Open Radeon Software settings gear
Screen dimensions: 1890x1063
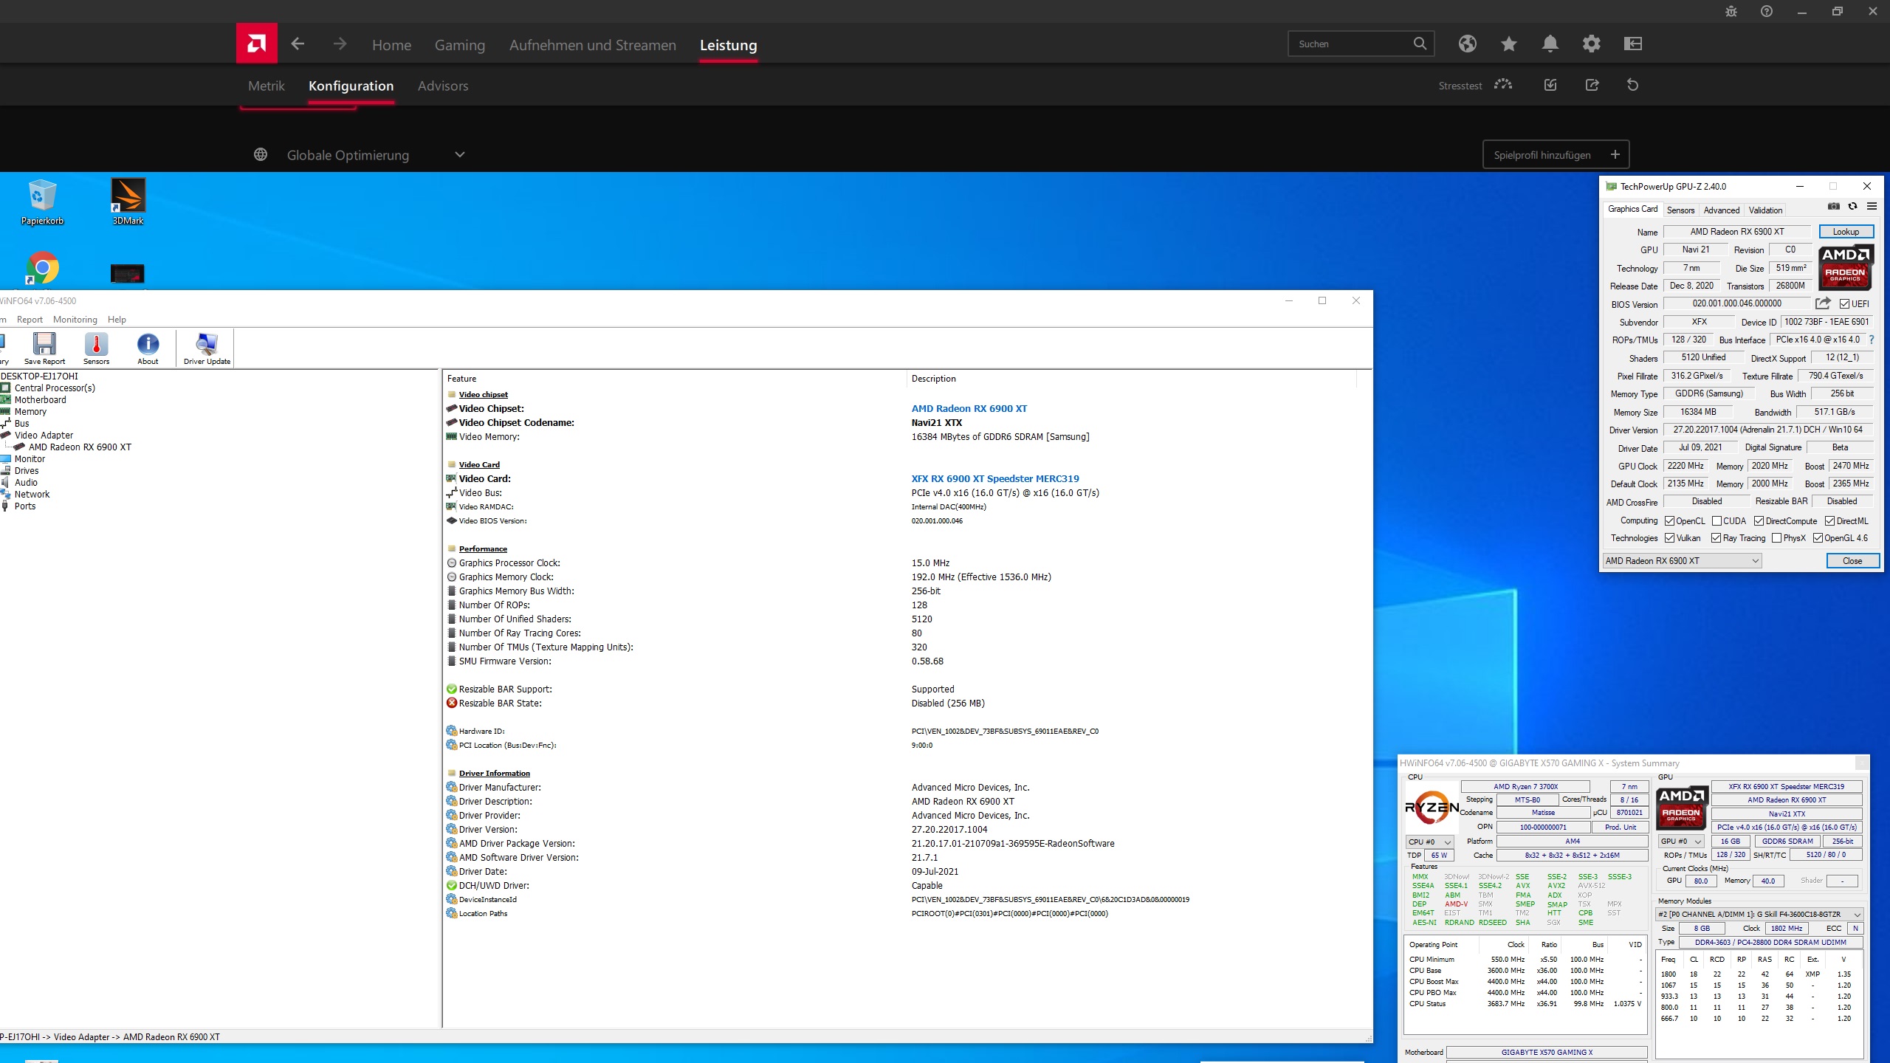[x=1591, y=44]
